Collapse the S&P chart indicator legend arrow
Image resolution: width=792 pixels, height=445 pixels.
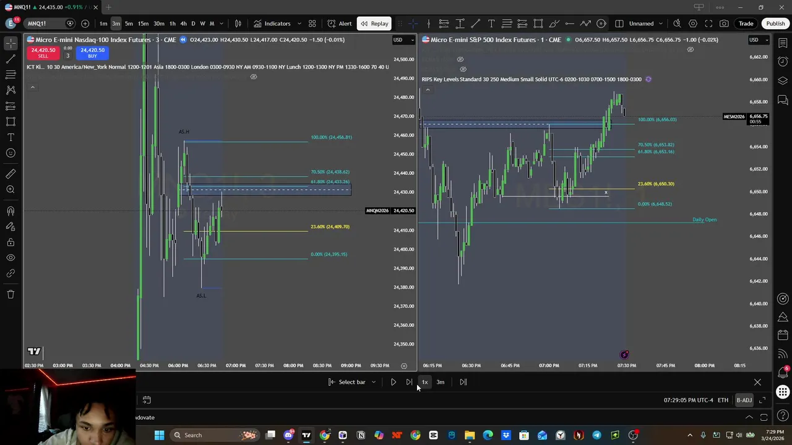tap(428, 90)
